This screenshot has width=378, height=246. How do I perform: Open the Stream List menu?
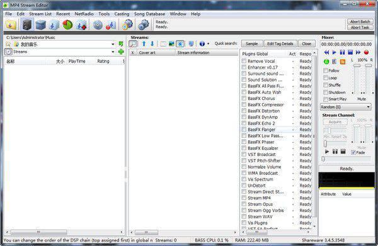click(x=40, y=14)
